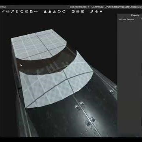
Task: Select the eyedropper tool
Action: [92, 11]
